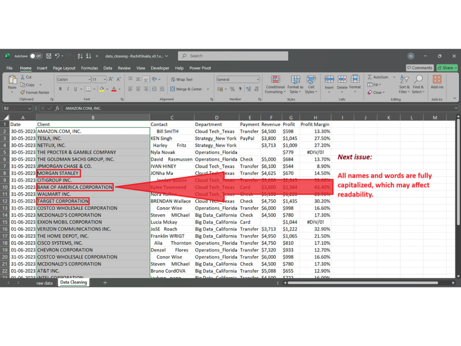The image size is (461, 346).
Task: Activate the Format Painter brush
Action: tap(35, 92)
